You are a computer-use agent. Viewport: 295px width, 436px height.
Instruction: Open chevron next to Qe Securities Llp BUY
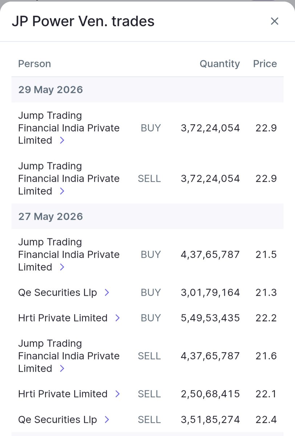[x=107, y=292]
